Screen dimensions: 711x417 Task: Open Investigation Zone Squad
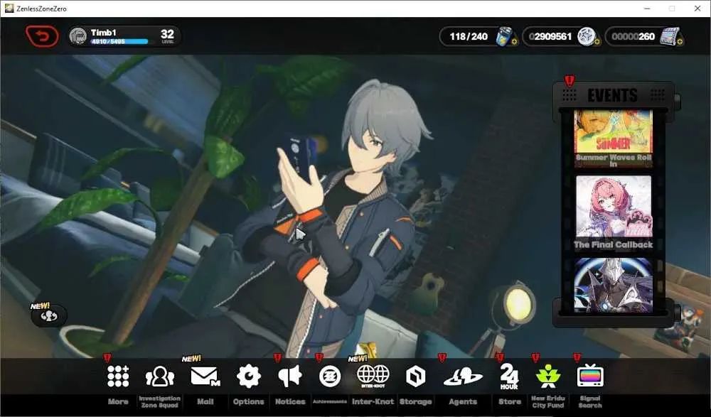pyautogui.click(x=159, y=377)
